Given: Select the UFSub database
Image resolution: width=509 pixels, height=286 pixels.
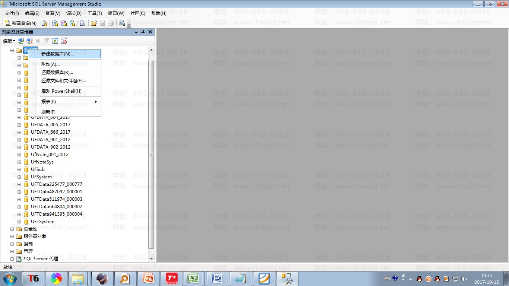Looking at the screenshot, I should pyautogui.click(x=38, y=169).
